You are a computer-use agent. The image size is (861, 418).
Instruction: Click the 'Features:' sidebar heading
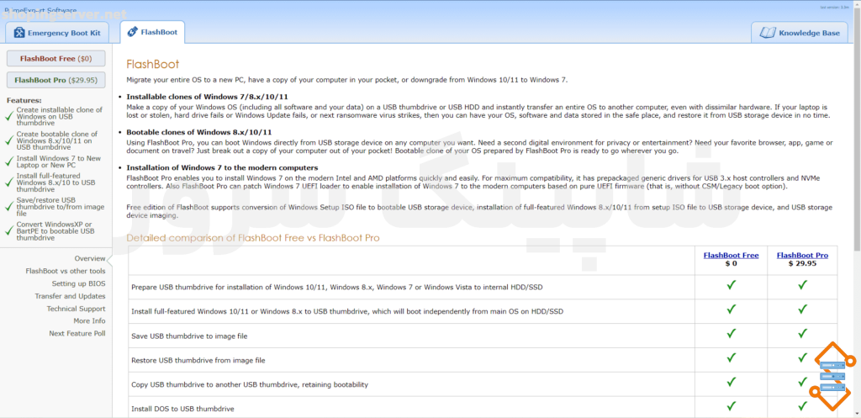pos(24,101)
